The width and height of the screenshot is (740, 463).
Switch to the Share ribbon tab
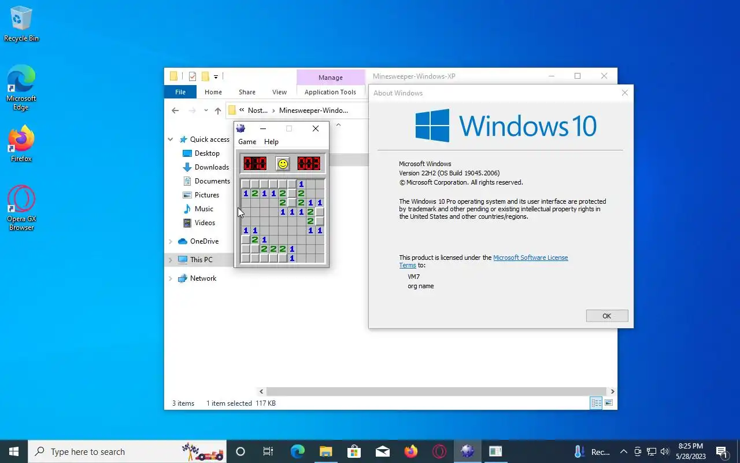(247, 92)
